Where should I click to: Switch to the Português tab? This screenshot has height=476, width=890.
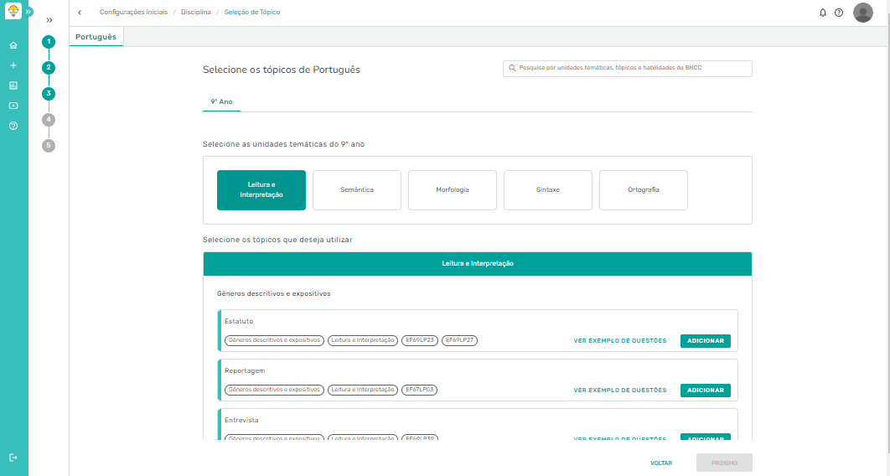pos(96,37)
